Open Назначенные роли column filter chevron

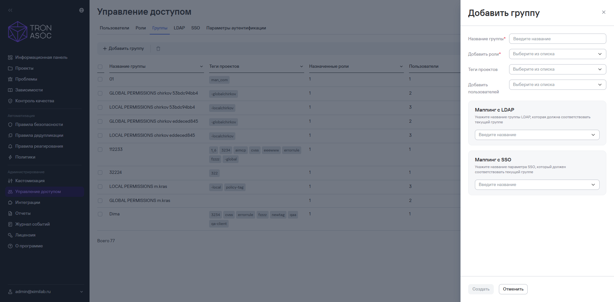401,66
